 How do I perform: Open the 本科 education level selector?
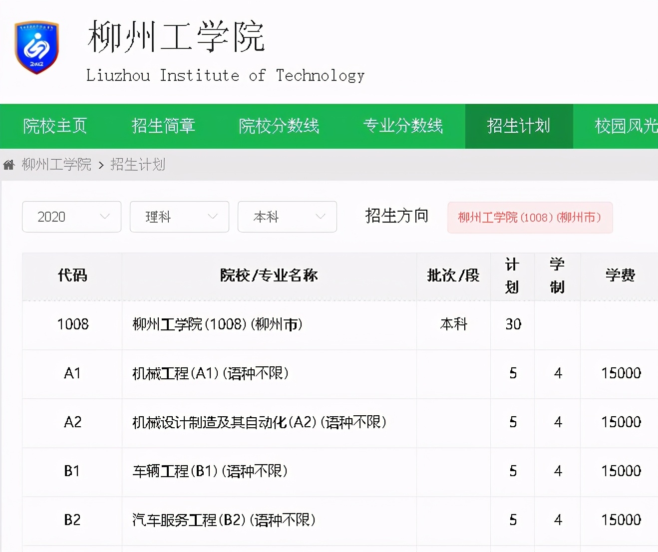coord(287,217)
